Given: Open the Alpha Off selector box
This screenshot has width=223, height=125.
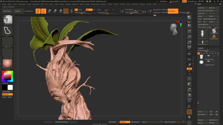Looking at the screenshot, I should [x=8, y=42].
